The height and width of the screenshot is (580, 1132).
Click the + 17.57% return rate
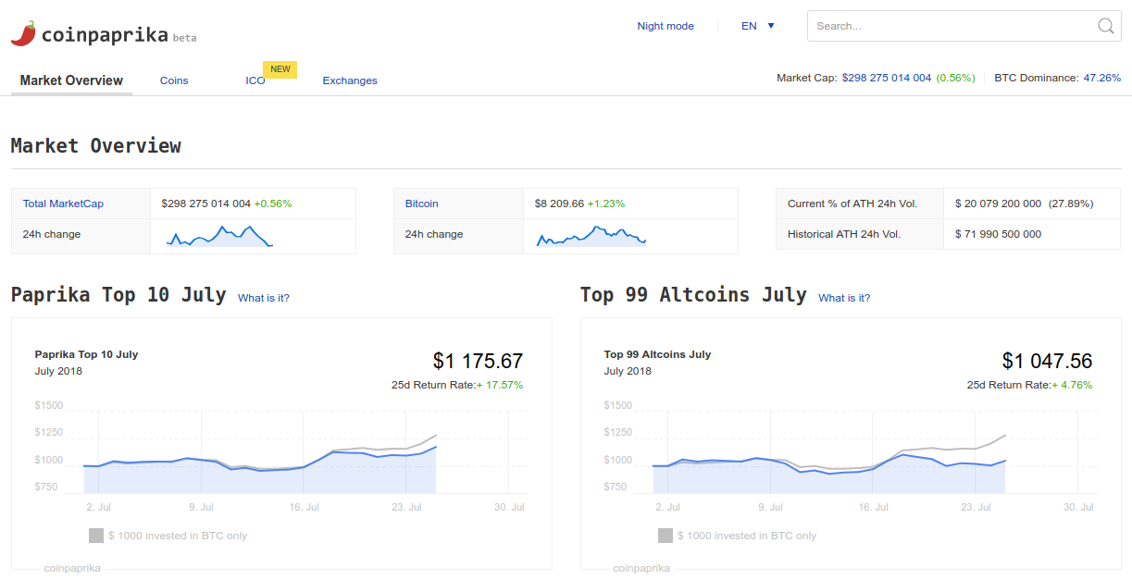click(500, 385)
